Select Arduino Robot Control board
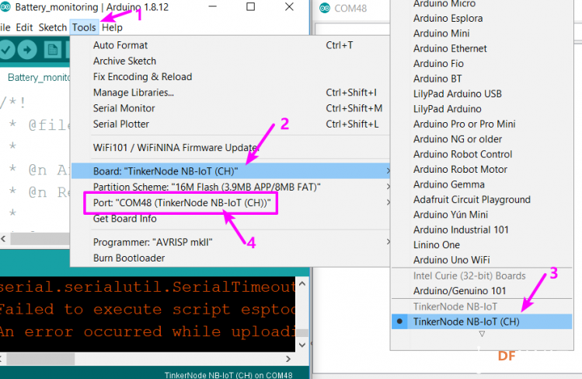582x379 pixels. pos(482,154)
